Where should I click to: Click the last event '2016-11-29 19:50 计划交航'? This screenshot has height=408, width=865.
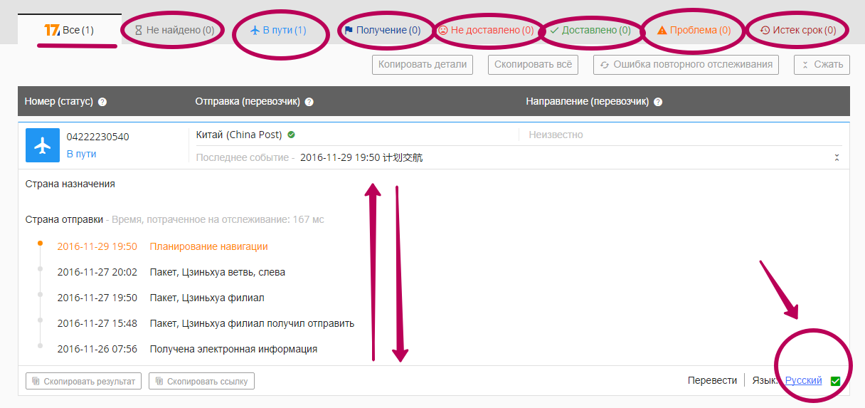[361, 157]
